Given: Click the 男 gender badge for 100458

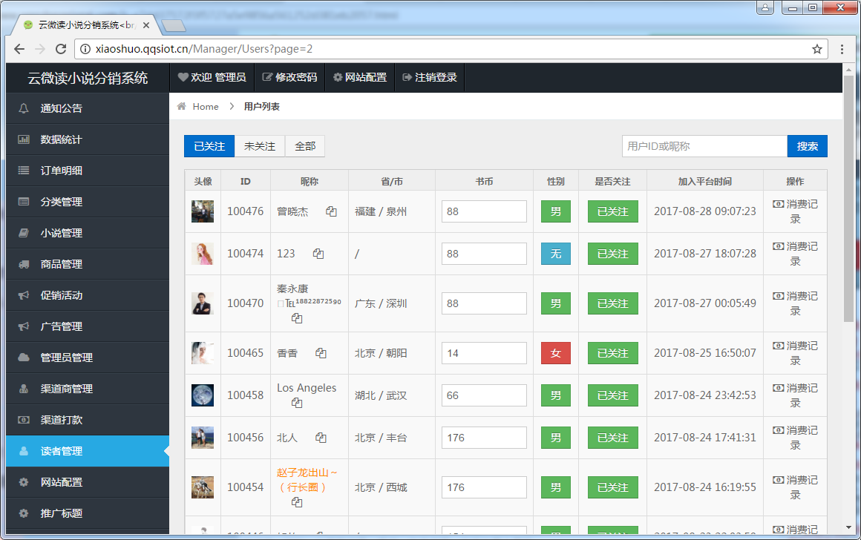Looking at the screenshot, I should (556, 395).
